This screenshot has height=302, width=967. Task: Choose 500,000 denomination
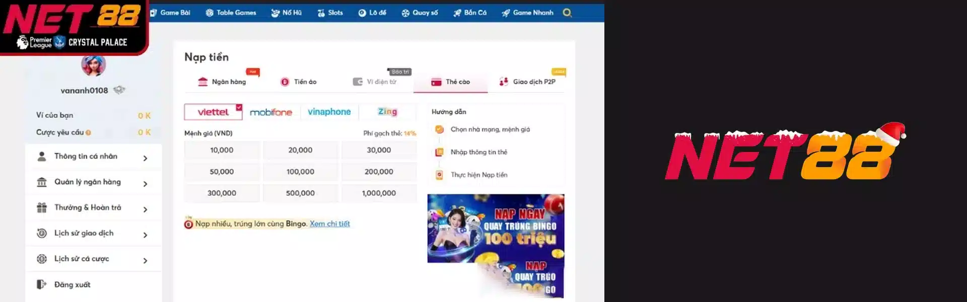300,193
